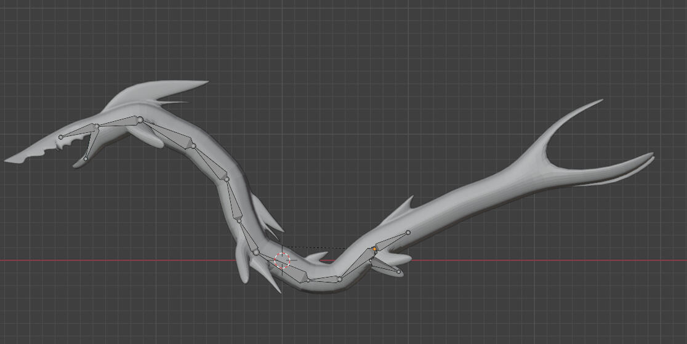This screenshot has width=687, height=344.
Task: Select the large joint at back of head
Action: (x=140, y=119)
